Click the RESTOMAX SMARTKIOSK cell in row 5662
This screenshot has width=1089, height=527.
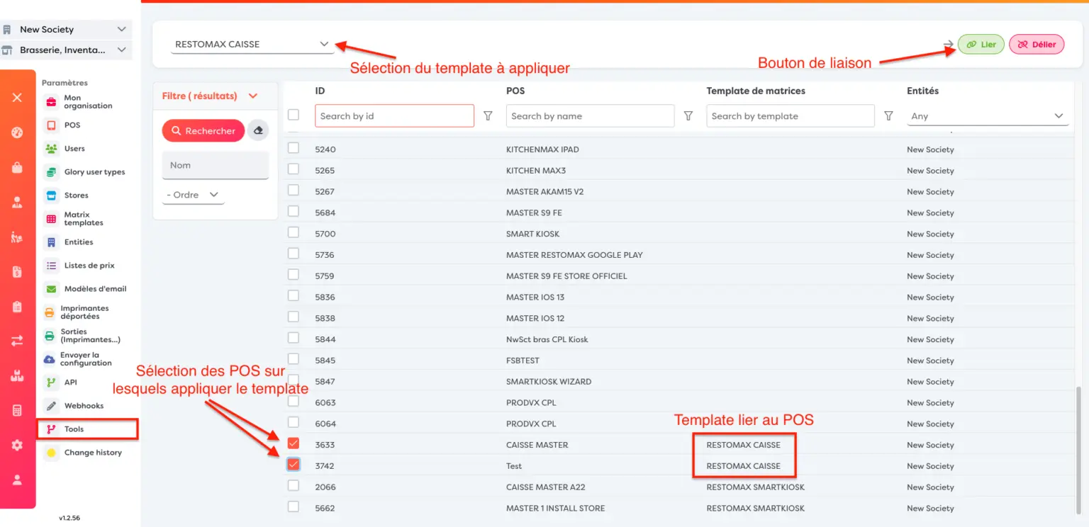point(756,509)
